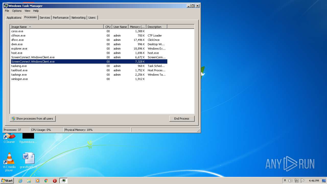
Task: Open the CCleaner desktop shortcut
Action: click(x=9, y=138)
